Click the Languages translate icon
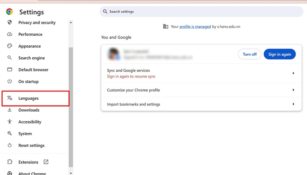The image size is (307, 175). click(10, 98)
